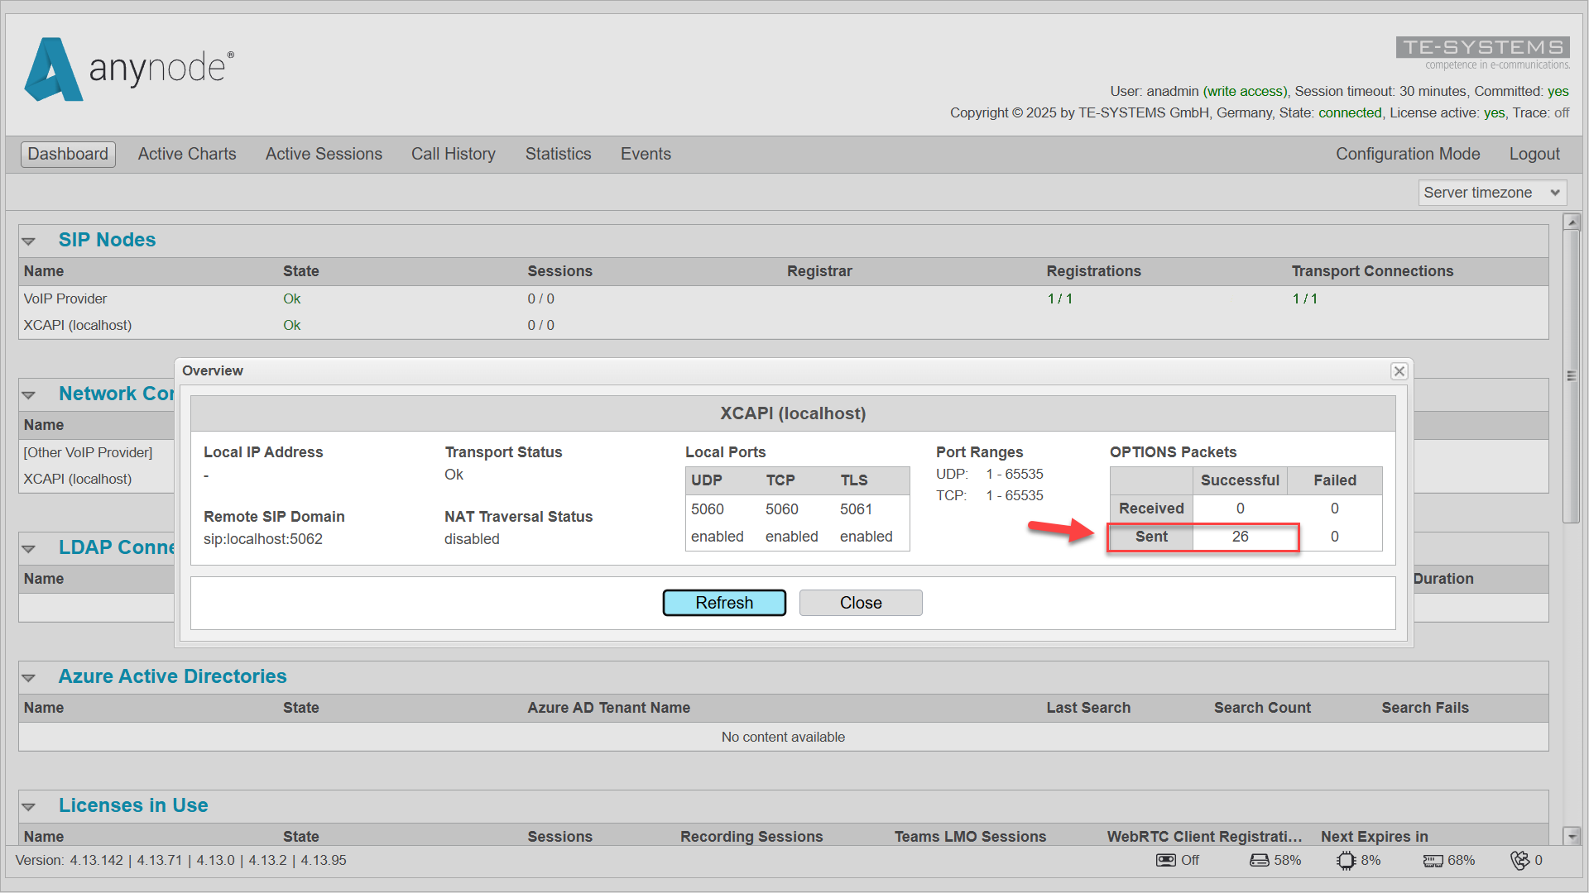Collapse the Licenses in Use section
Screen dimensions: 1589x893
(29, 807)
